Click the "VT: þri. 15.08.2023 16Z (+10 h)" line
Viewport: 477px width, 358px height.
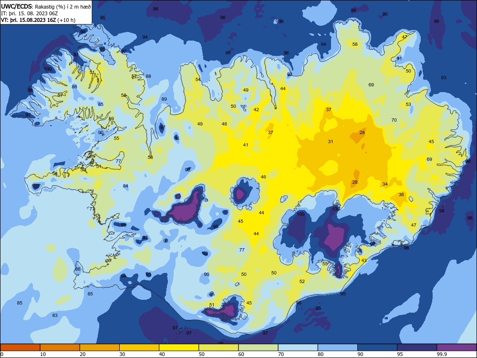click(x=38, y=20)
